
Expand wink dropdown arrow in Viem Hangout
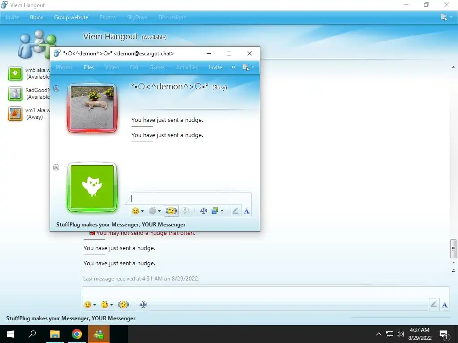click(111, 305)
